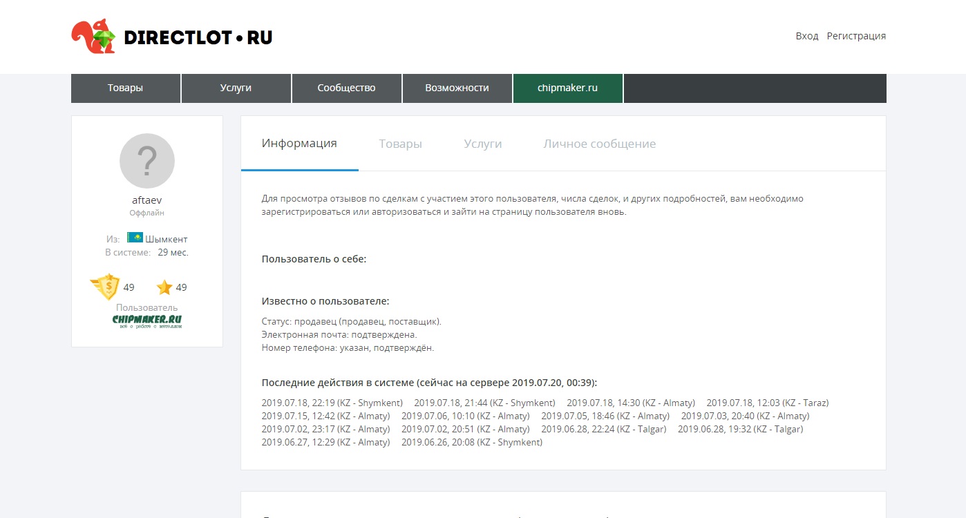Click the Номер телефона line
Image resolution: width=966 pixels, height=518 pixels.
pos(348,347)
